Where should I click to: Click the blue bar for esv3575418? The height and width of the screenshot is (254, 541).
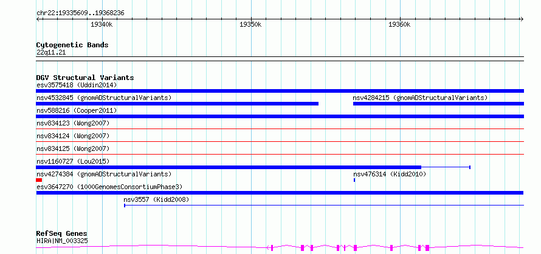click(x=280, y=91)
